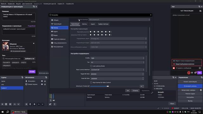Select audio track 1 radio button
The image size is (203, 114).
(91, 32)
